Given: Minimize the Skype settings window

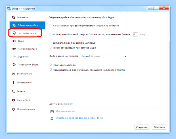Looking at the screenshot, I should tap(151, 8).
